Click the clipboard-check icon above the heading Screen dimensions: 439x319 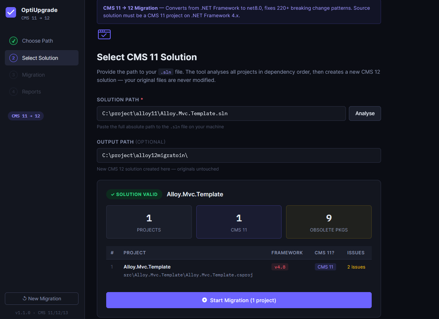pos(104,34)
